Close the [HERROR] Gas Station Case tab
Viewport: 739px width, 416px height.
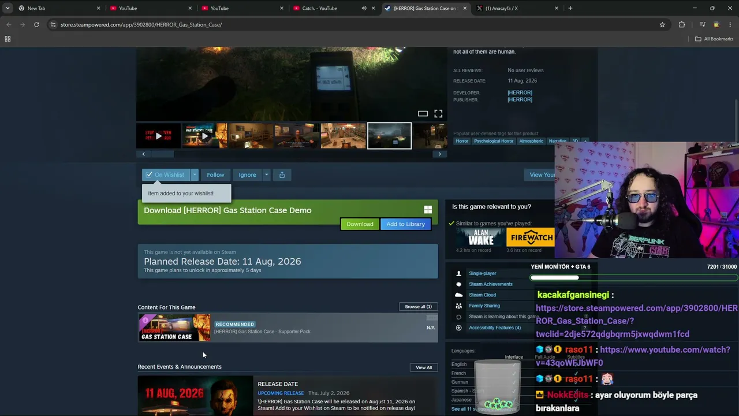465,8
